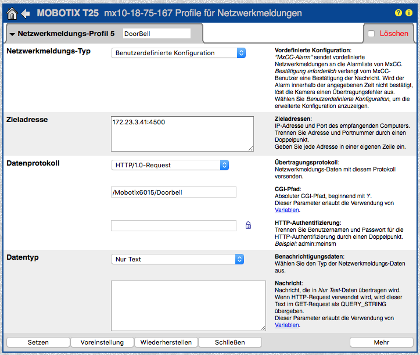420x355 pixels.
Task: Open the help question mark icon
Action: (399, 12)
